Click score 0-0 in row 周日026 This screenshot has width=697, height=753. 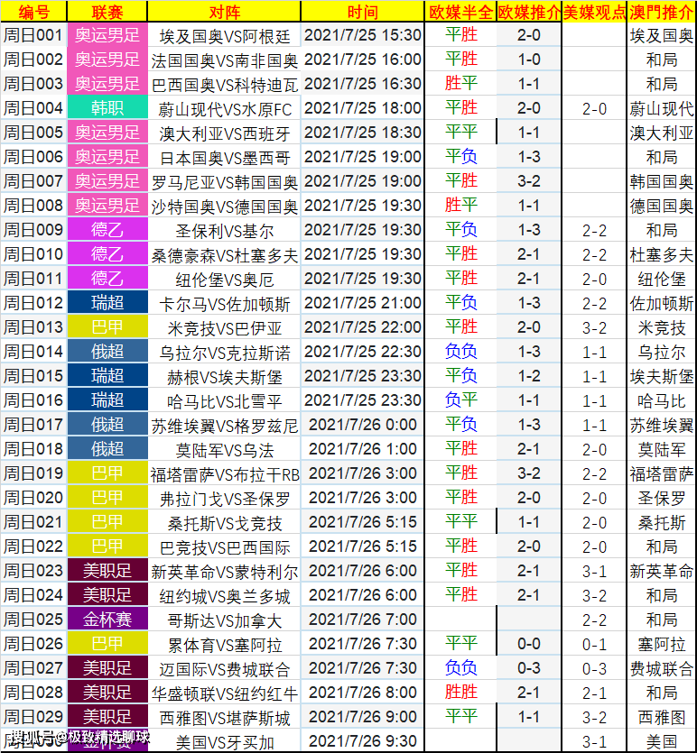(x=529, y=644)
